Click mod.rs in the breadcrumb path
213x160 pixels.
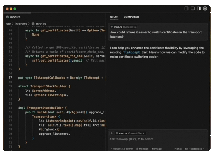click(41, 24)
